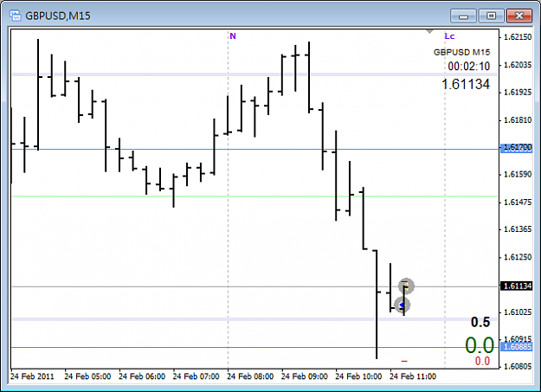Click the 24 Feb 08:00 time label
The image size is (541, 392).
[x=250, y=376]
